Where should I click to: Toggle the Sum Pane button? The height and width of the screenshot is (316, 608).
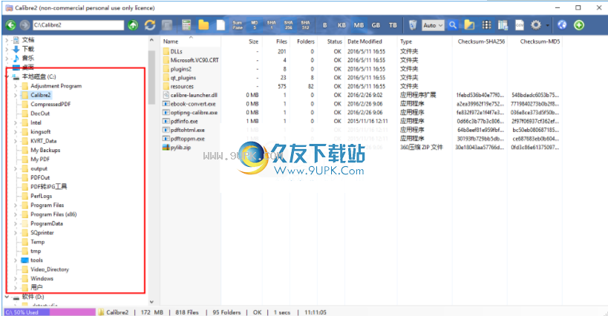click(x=238, y=25)
